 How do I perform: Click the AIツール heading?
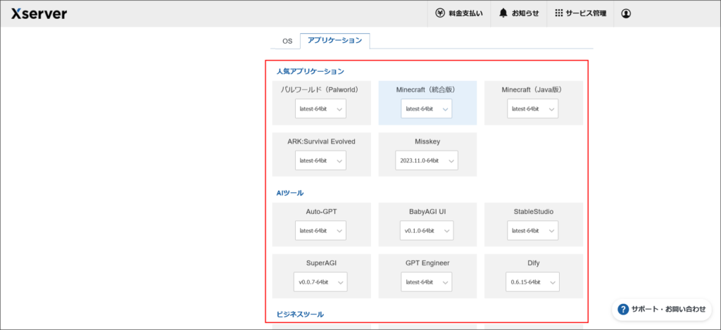tap(289, 193)
